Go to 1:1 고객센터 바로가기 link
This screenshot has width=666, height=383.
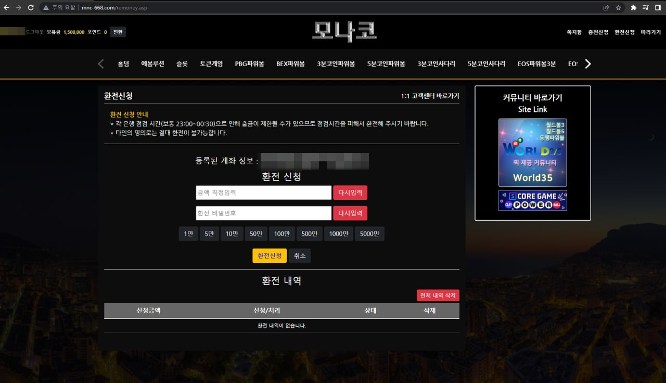tap(430, 96)
